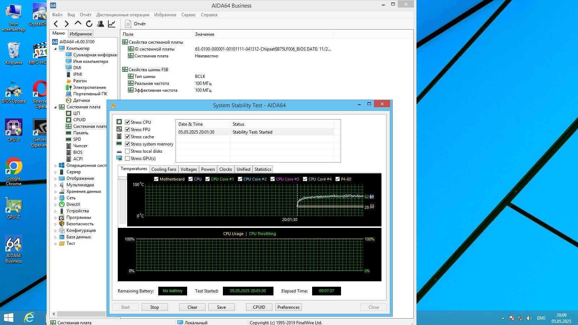Switch to Statistics tab
This screenshot has width=578, height=325.
(263, 169)
